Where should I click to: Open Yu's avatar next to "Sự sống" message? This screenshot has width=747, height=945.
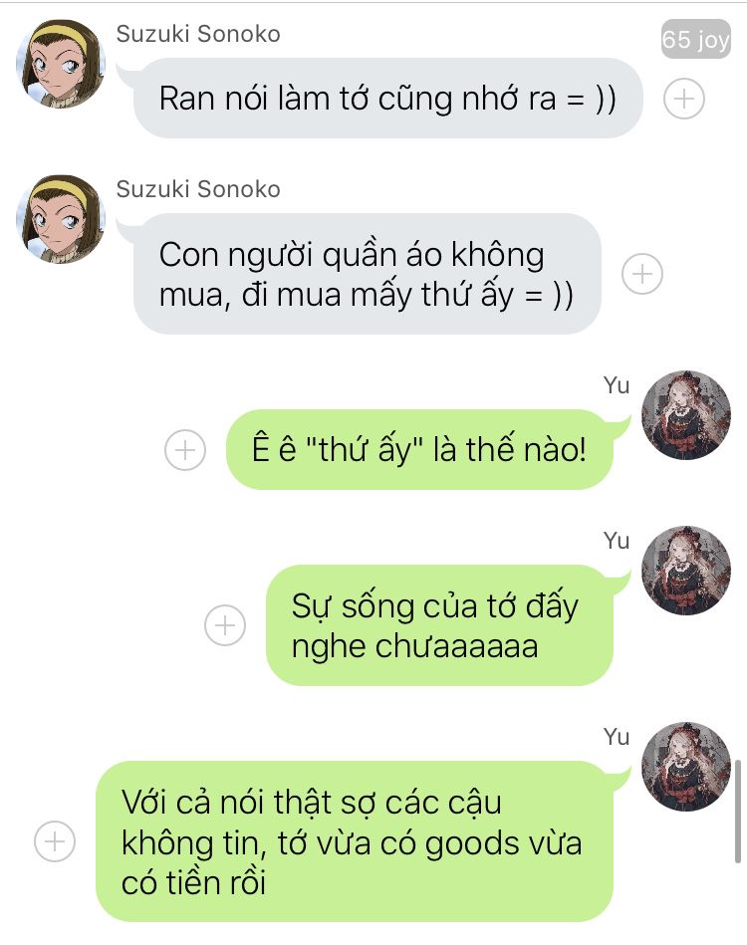click(686, 571)
